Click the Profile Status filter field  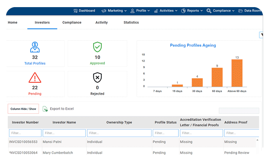coord(166,133)
